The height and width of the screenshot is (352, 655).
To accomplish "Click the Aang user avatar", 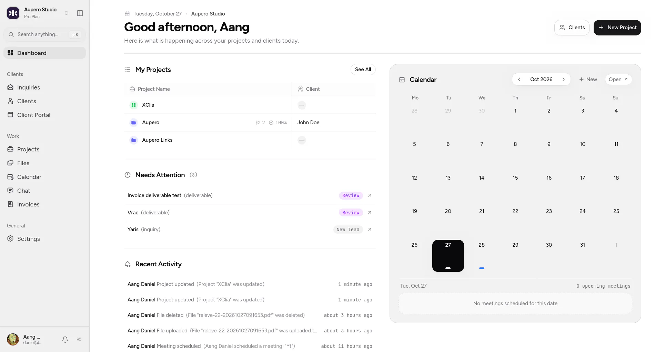I will (x=13, y=340).
